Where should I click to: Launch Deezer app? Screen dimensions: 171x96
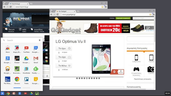[17, 60]
